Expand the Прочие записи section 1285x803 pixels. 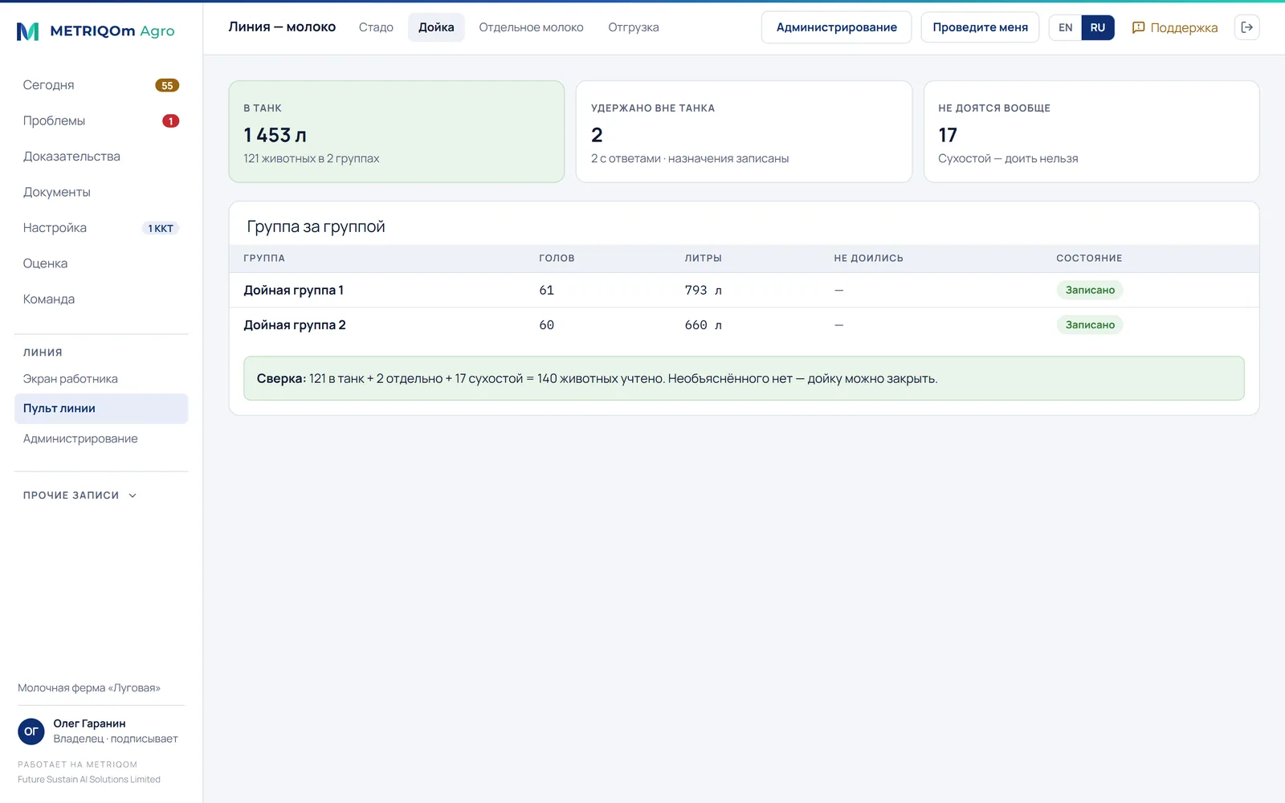pyautogui.click(x=80, y=495)
